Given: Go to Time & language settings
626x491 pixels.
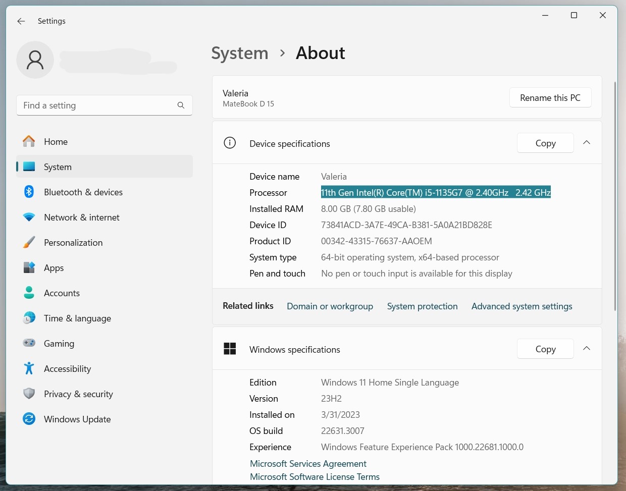Looking at the screenshot, I should point(77,318).
